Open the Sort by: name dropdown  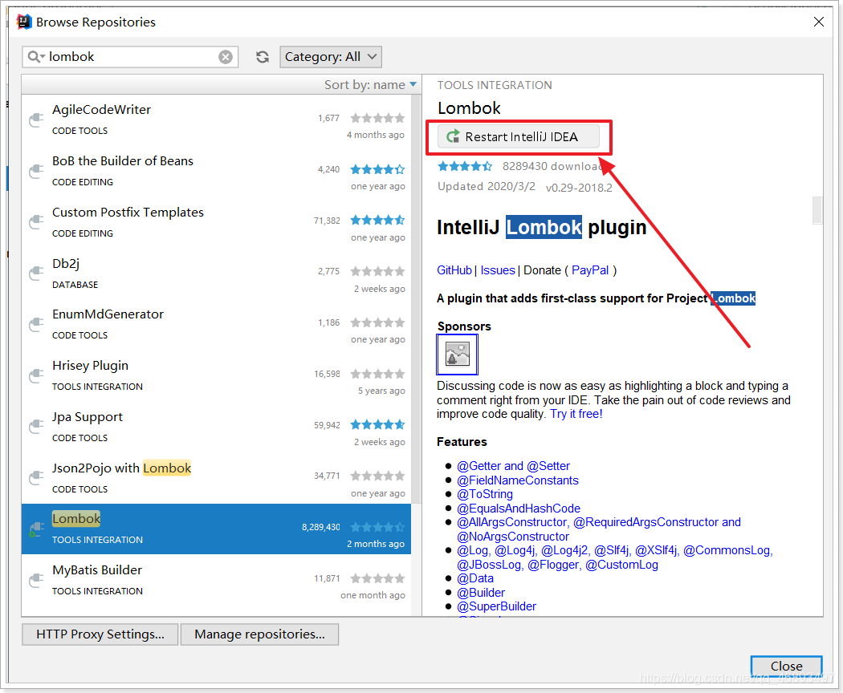pos(370,85)
